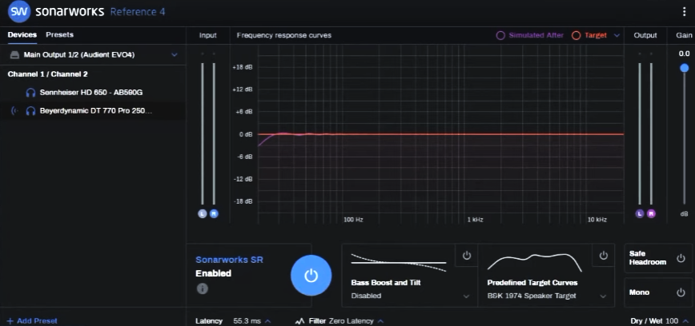Click the audio interface icon beside Main Output
Viewport: 695px width, 326px height.
click(x=14, y=55)
